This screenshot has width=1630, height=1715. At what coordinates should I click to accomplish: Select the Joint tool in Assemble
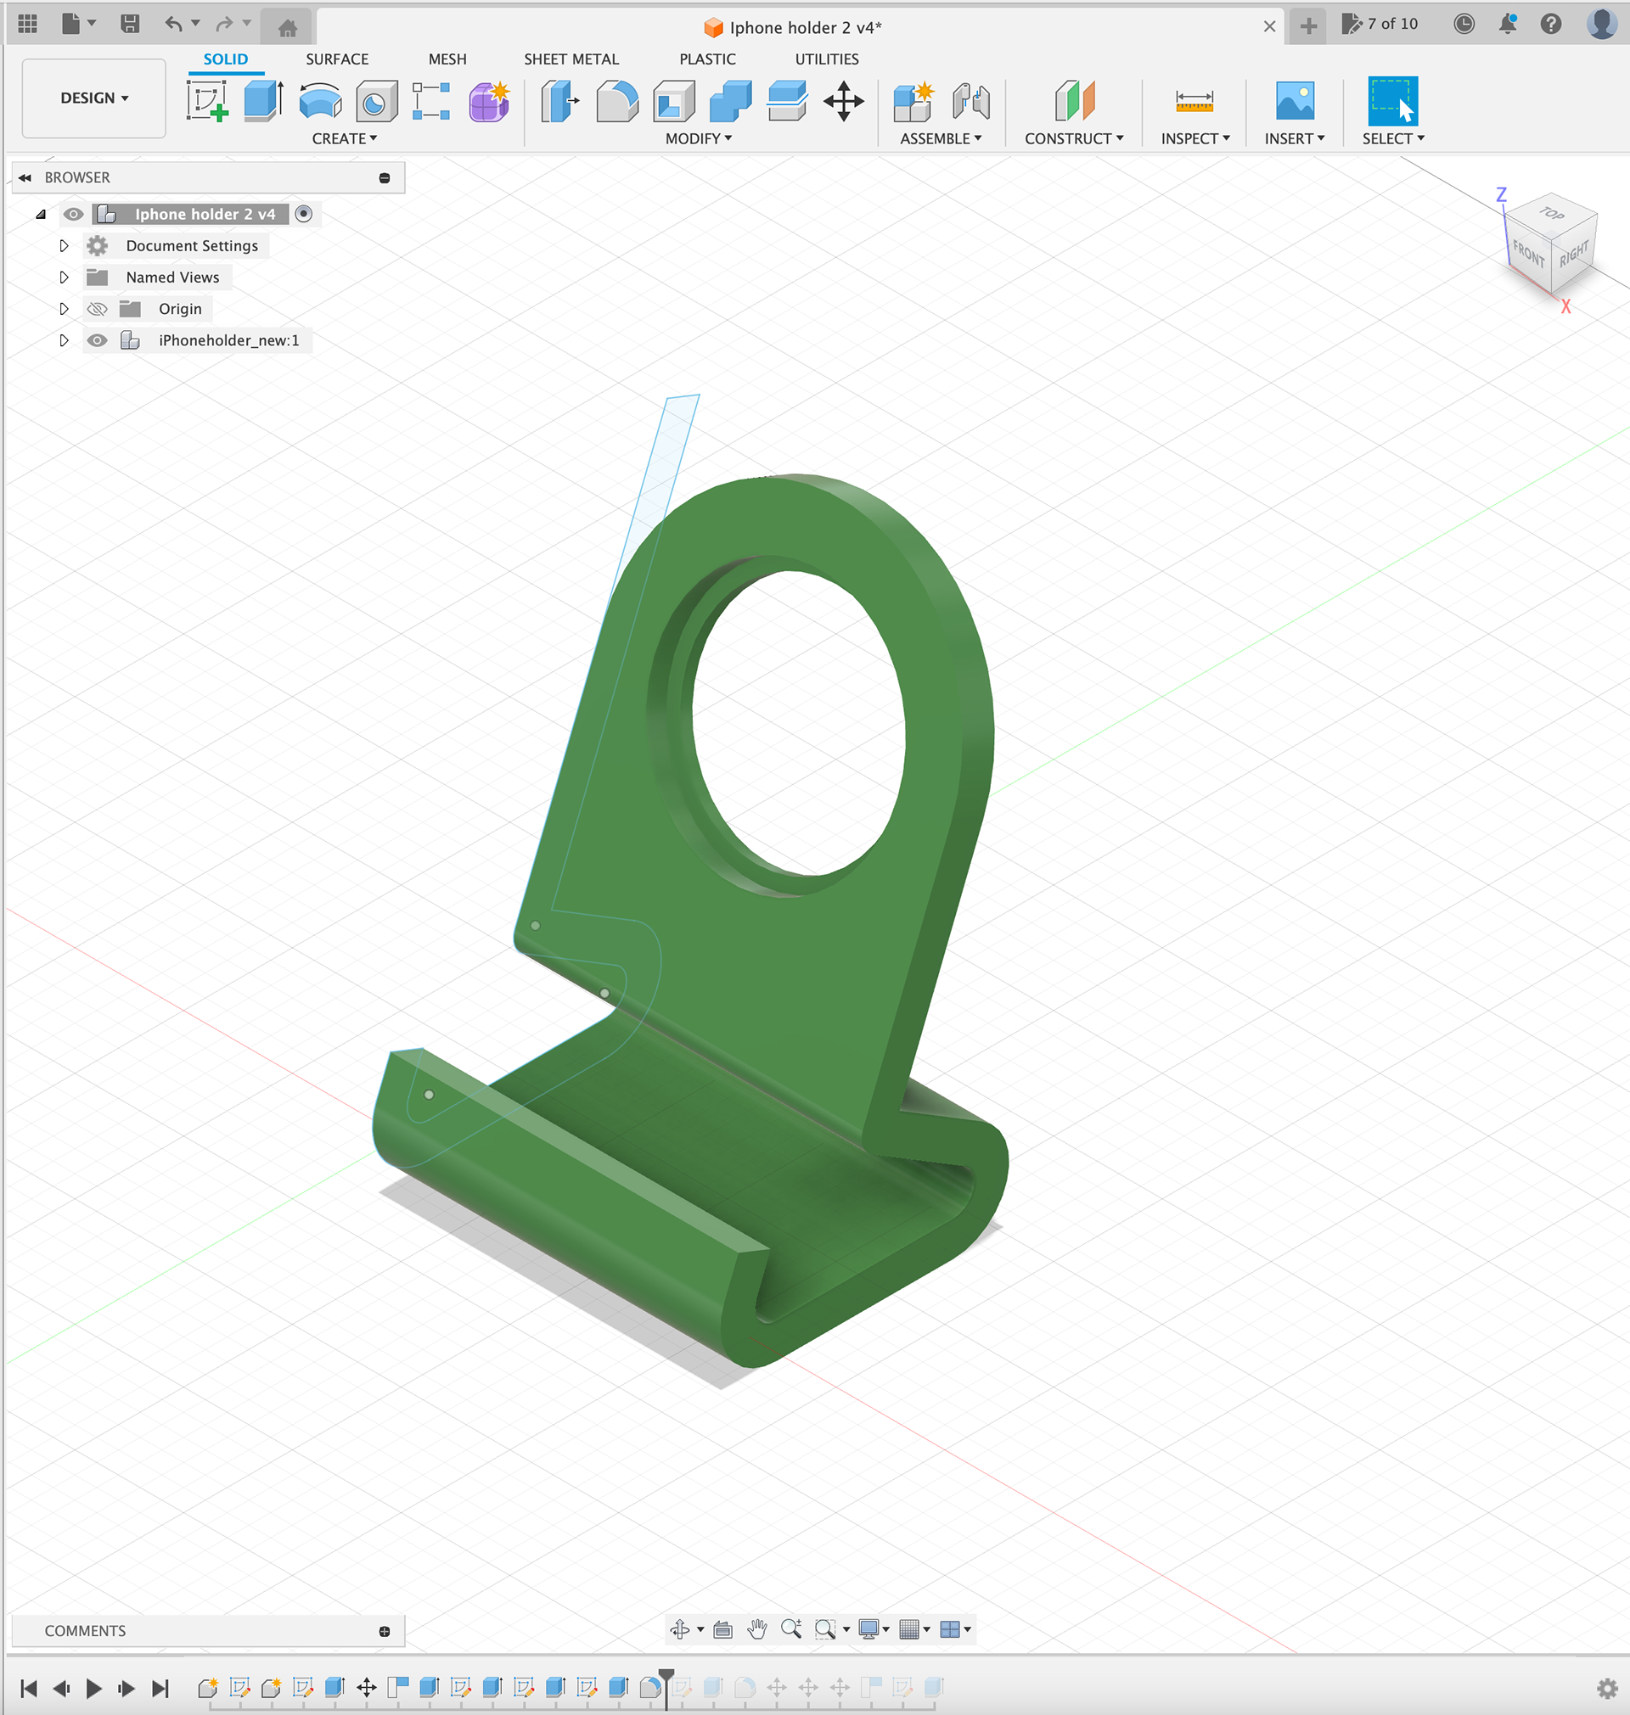click(x=970, y=101)
